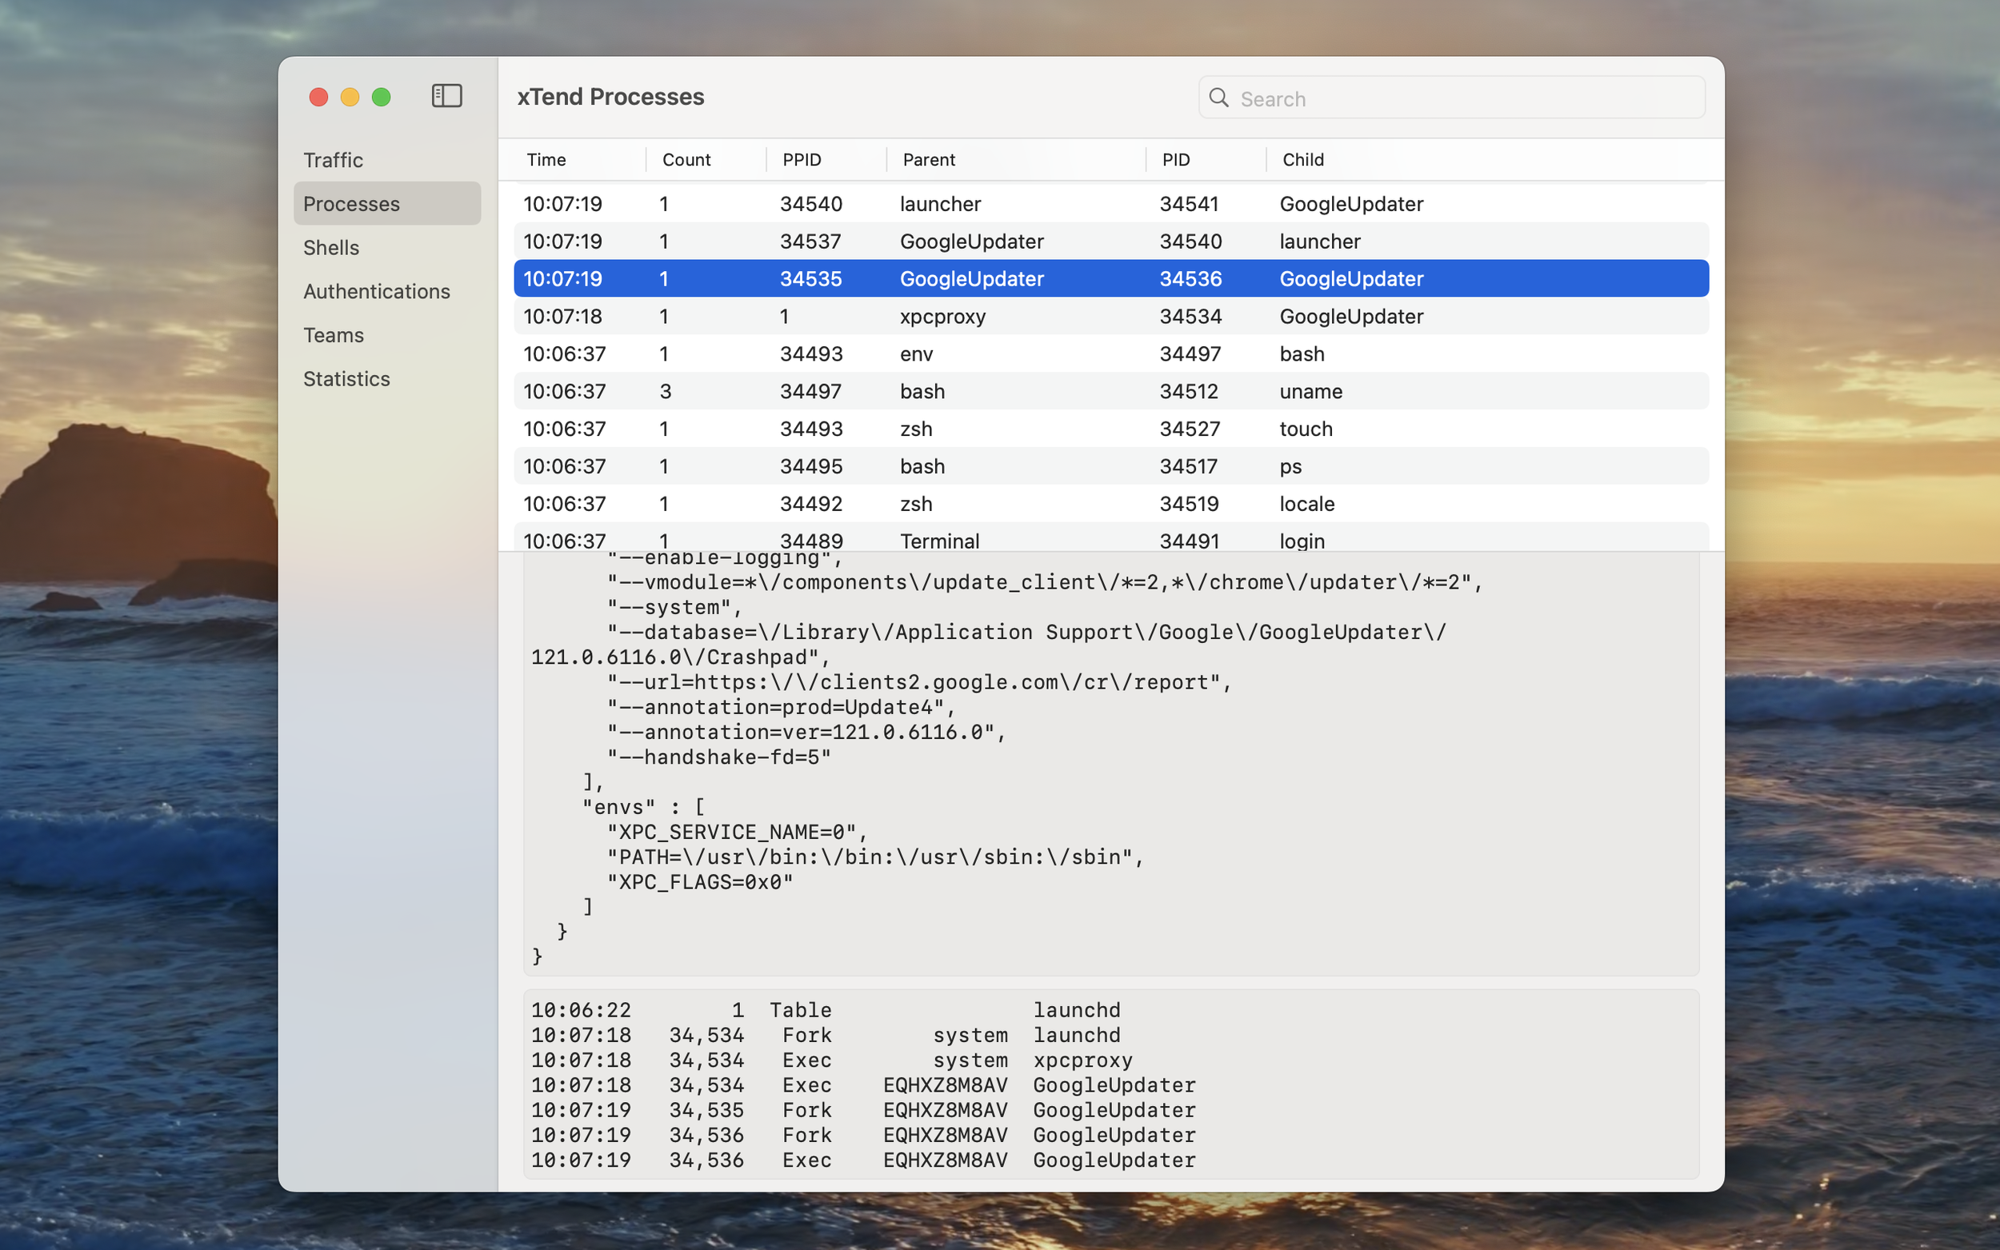Click the green zoom window button

(381, 98)
